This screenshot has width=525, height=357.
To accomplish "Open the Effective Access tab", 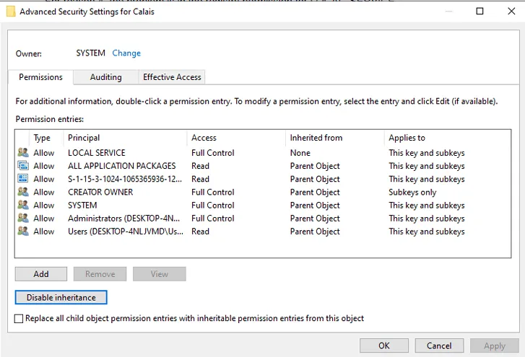I will click(172, 77).
